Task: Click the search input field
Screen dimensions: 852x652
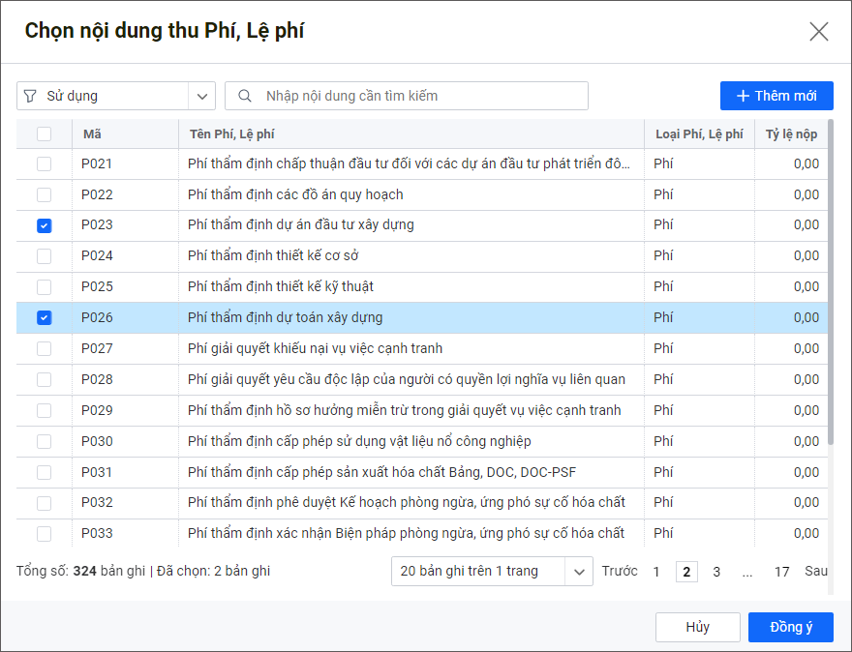Action: (x=416, y=96)
